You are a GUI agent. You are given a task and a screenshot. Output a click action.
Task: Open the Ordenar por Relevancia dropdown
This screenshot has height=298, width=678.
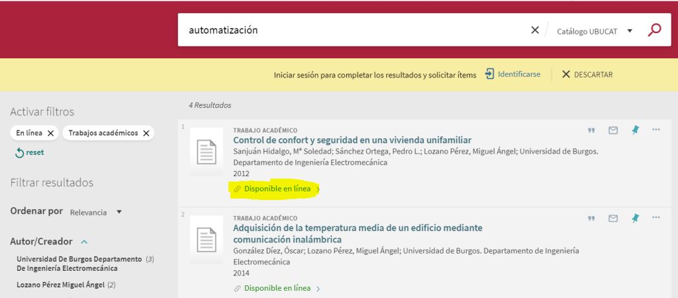95,213
